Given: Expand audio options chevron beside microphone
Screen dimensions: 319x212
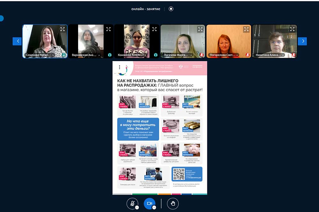Looking at the screenshot, I should click(137, 208).
